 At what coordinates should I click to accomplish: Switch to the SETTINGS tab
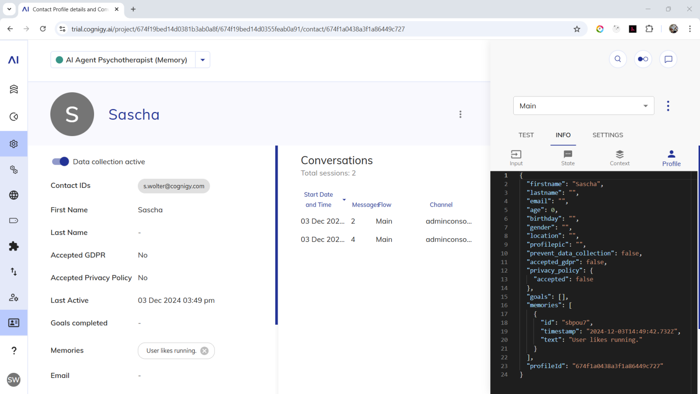607,135
